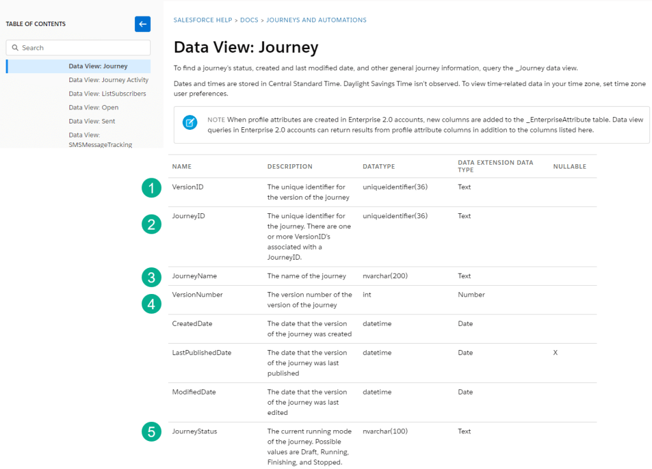Open Data View: Sent page

pyautogui.click(x=92, y=121)
